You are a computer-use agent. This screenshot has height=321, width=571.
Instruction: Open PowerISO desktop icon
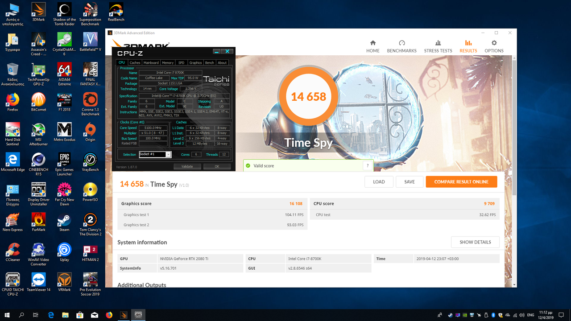(x=90, y=192)
